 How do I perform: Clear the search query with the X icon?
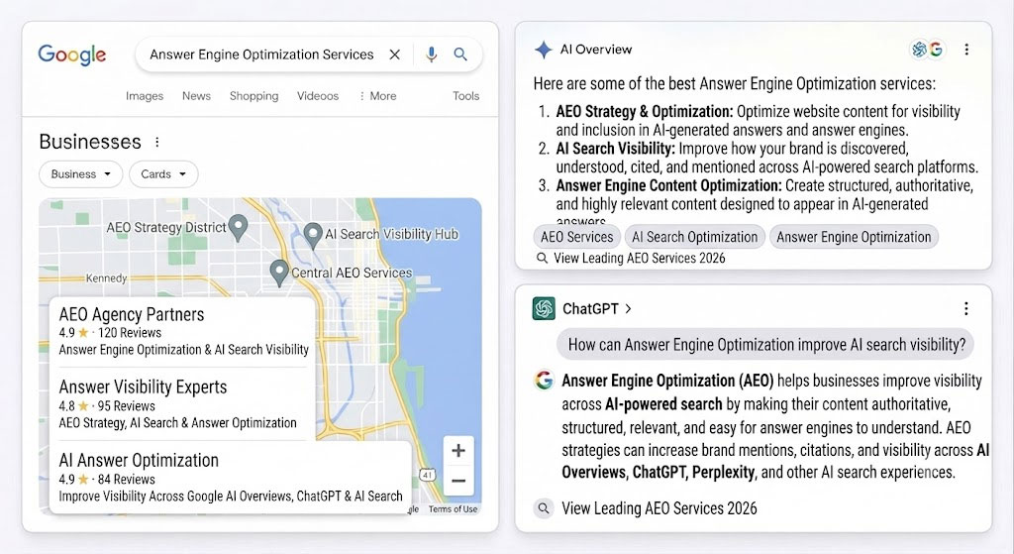[x=394, y=55]
